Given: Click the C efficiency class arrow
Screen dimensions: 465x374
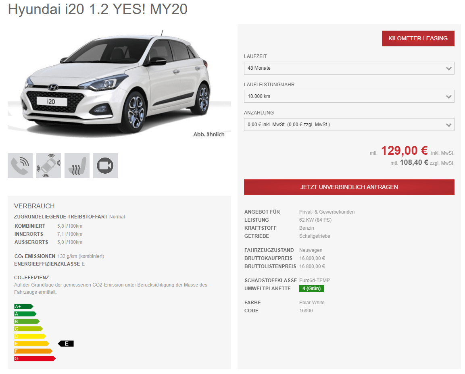Looking at the screenshot, I should coord(29,328).
